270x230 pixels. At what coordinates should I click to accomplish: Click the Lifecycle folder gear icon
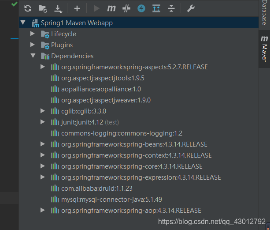click(x=45, y=34)
